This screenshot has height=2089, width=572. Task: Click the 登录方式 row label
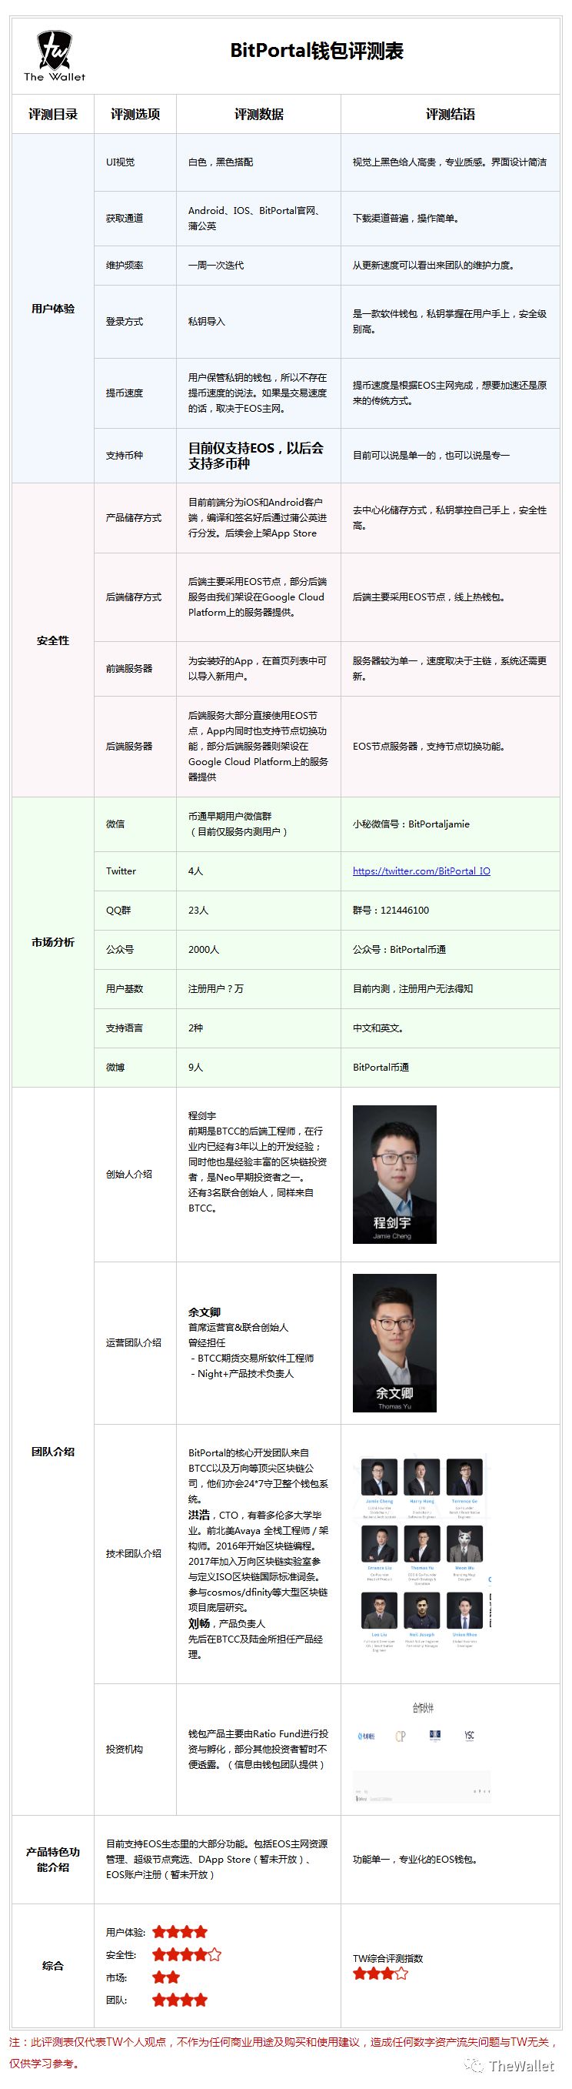(125, 321)
